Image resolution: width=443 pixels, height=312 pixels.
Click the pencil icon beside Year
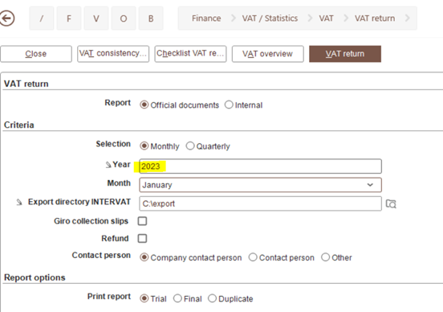[108, 165]
